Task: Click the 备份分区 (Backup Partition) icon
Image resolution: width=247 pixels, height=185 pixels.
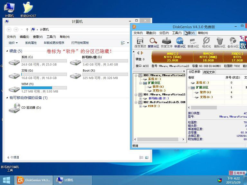Action: [233, 42]
